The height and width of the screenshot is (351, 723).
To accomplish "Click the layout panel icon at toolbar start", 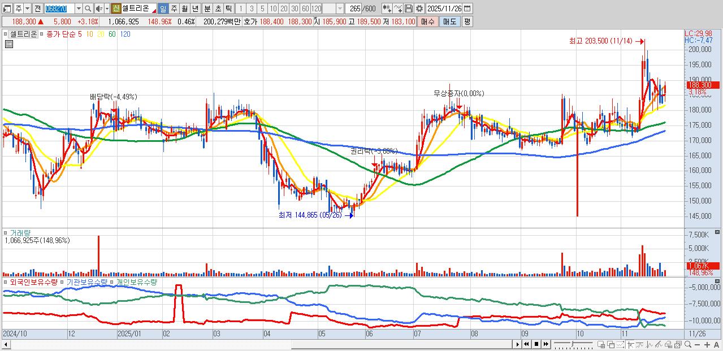I will click(x=7, y=8).
